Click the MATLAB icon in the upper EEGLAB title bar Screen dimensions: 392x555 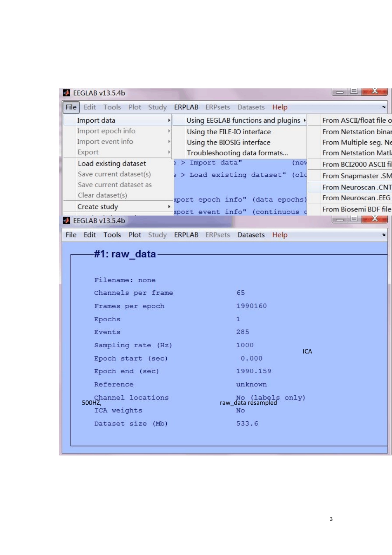(x=66, y=93)
